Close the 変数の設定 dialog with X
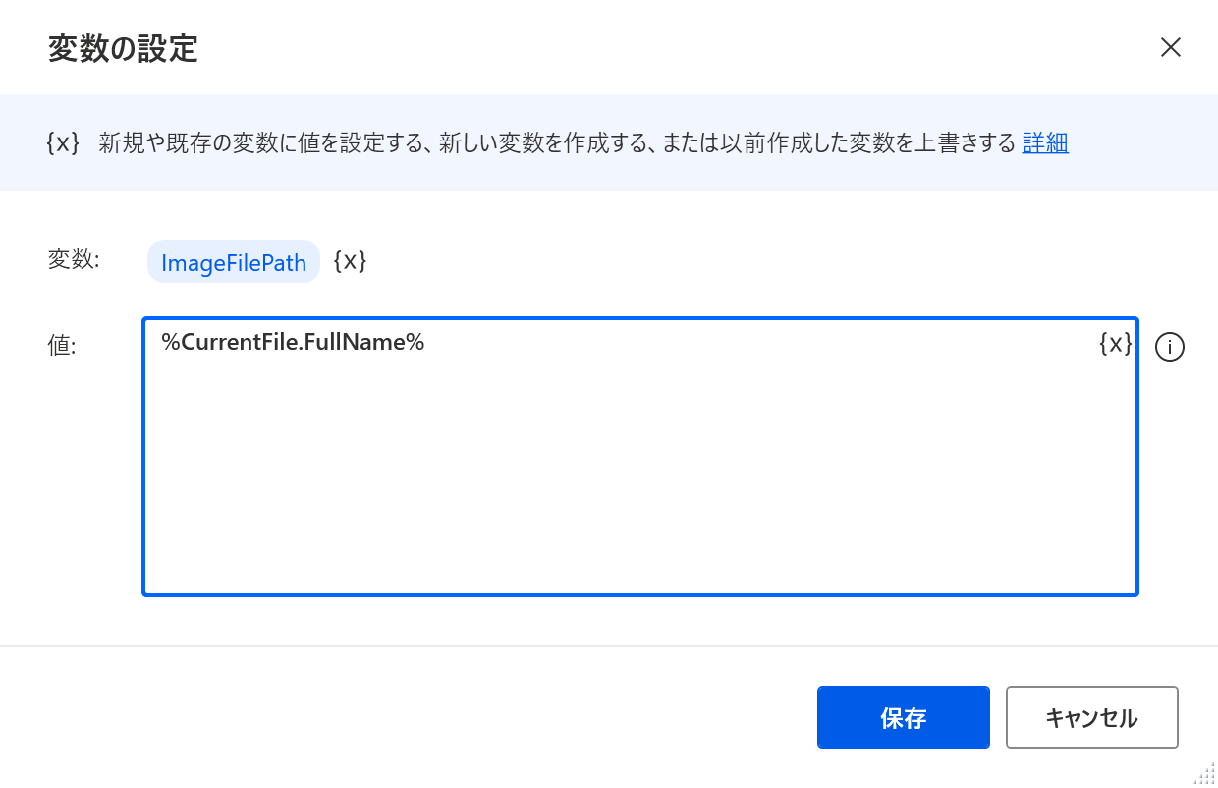 click(1170, 47)
